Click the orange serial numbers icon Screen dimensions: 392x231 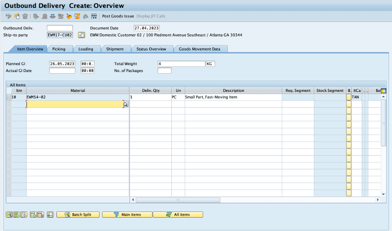point(77,16)
